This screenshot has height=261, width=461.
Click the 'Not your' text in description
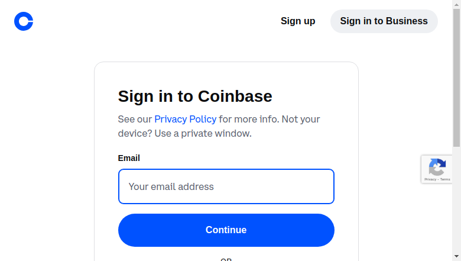click(x=301, y=119)
